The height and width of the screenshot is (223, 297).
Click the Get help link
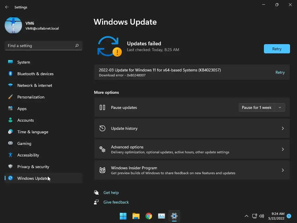click(x=111, y=193)
